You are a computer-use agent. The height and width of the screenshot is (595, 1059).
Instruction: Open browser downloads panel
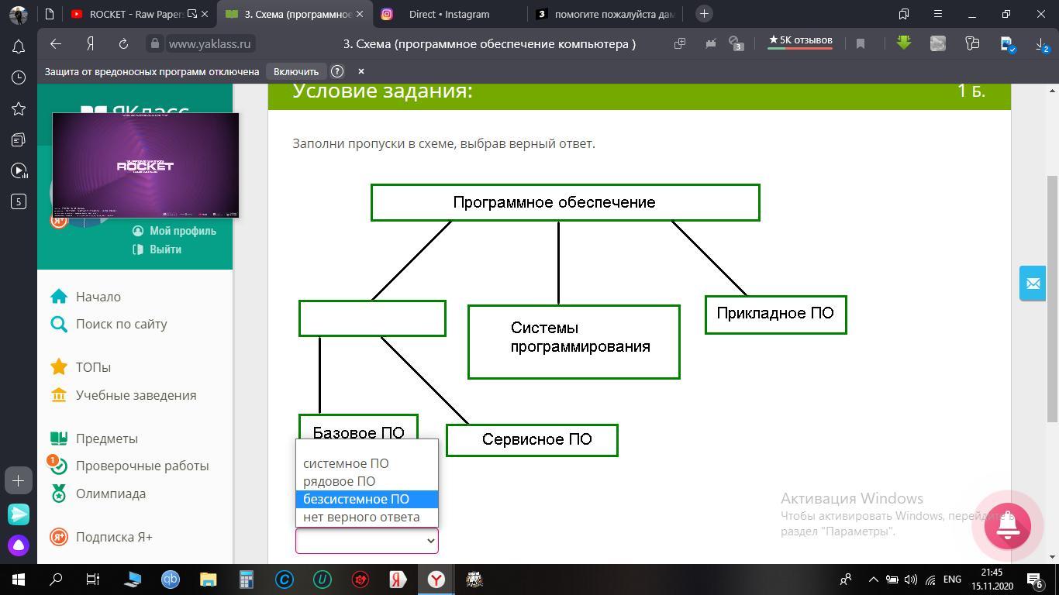[x=1041, y=44]
